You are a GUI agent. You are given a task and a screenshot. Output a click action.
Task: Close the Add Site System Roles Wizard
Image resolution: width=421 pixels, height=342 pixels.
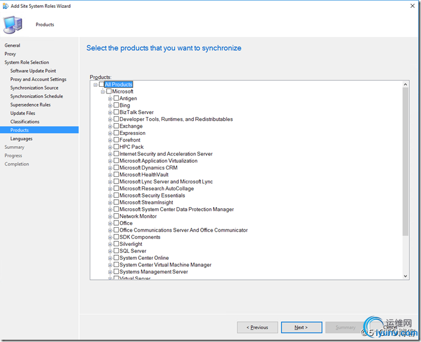tap(413, 6)
